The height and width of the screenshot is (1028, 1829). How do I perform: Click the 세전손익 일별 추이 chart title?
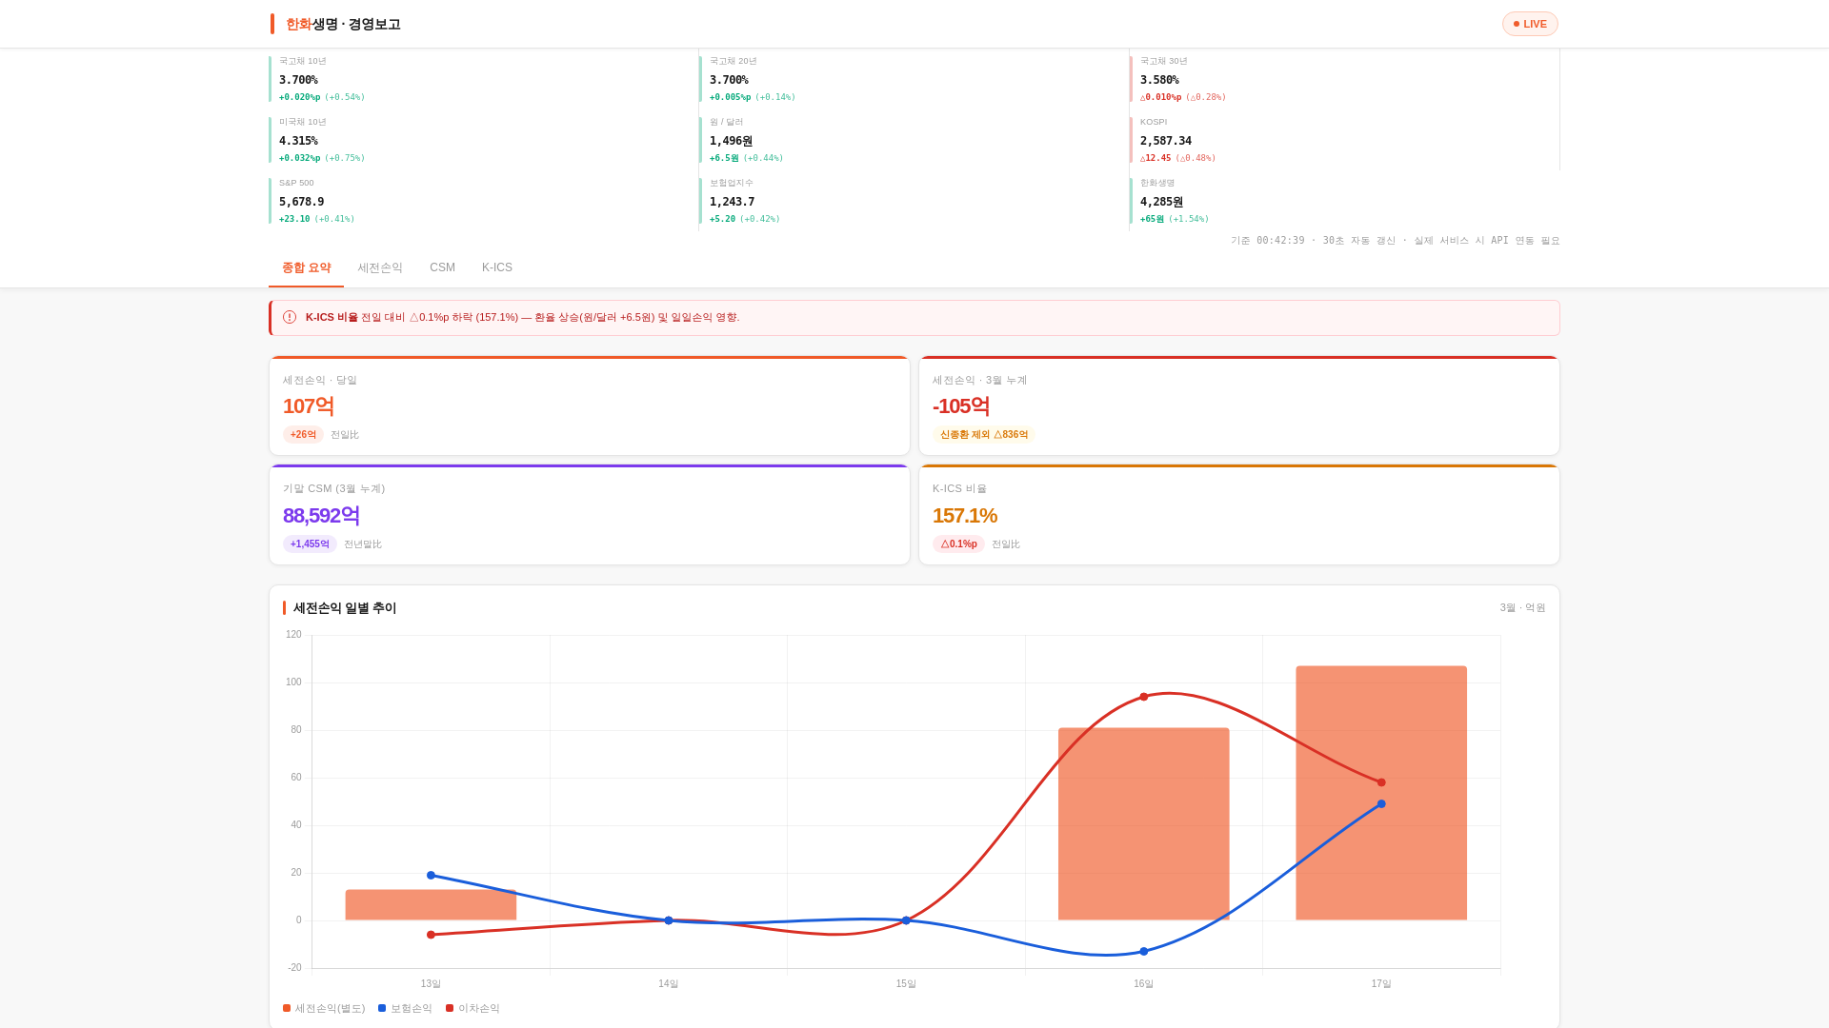click(345, 608)
